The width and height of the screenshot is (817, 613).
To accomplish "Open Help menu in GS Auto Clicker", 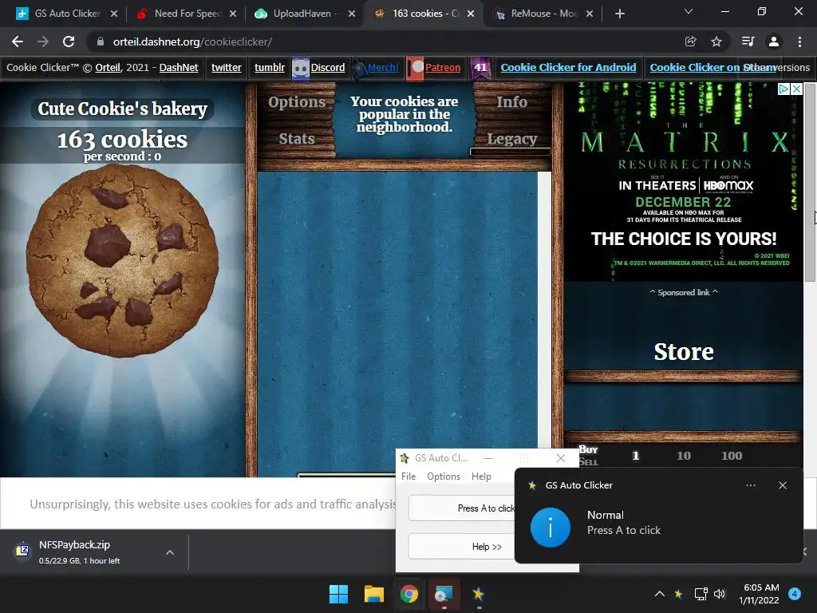I will coord(481,477).
